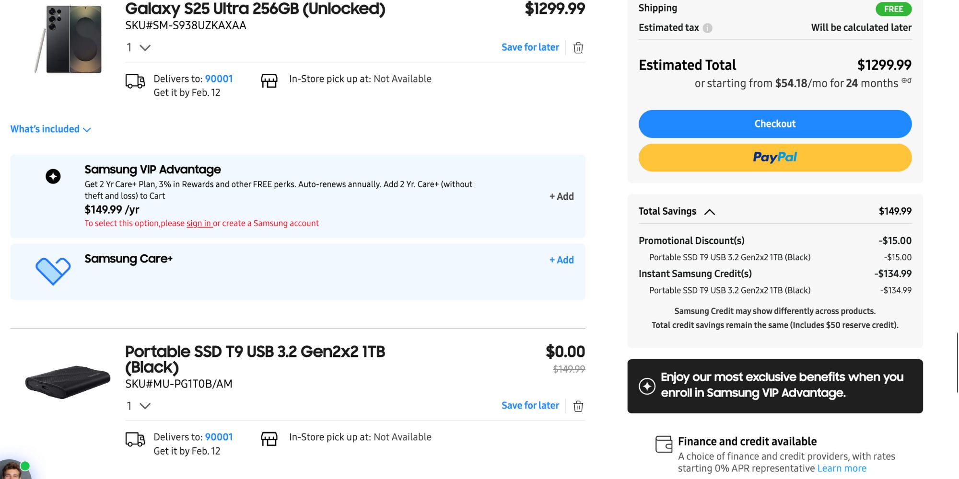The width and height of the screenshot is (959, 479).
Task: Add Samsung VIP Advantage to cart
Action: [x=561, y=196]
